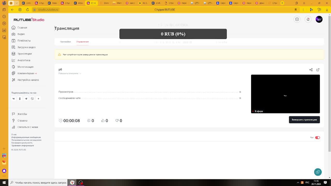Screen dimensions: 331x186
Task: Open the О нас footer link
Action: click(x=14, y=135)
